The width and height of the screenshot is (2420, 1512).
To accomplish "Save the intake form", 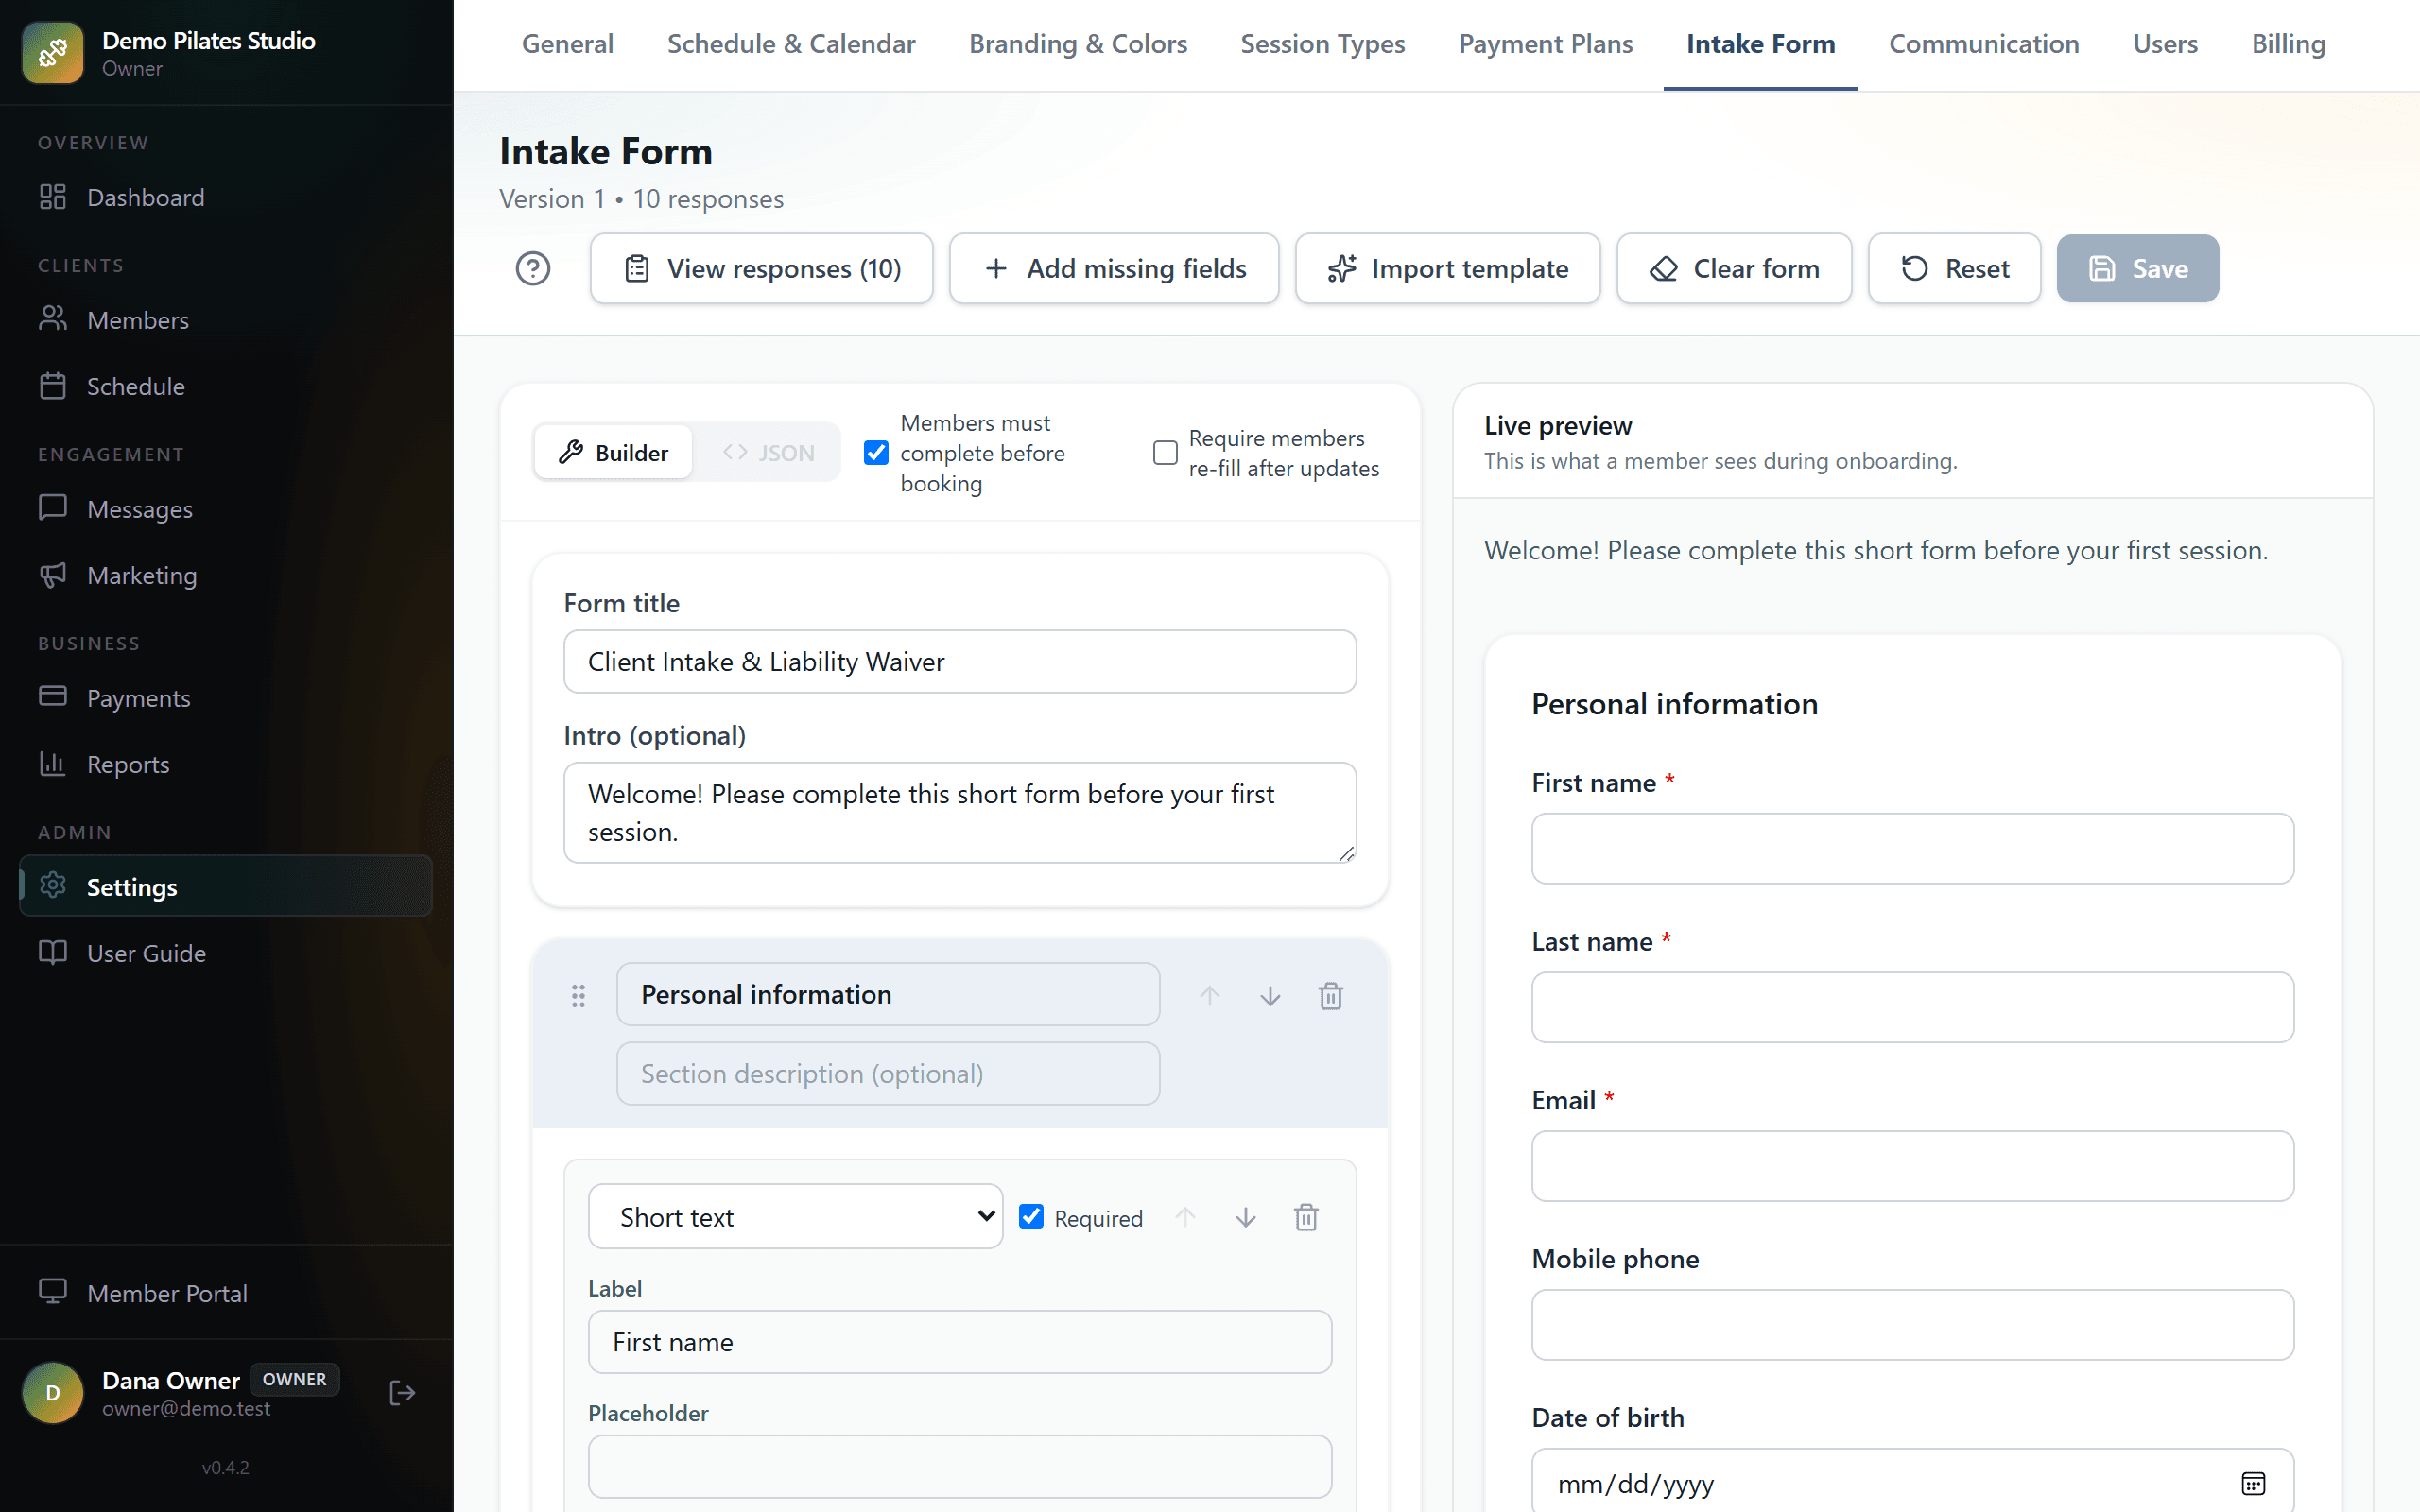I will [x=2138, y=268].
